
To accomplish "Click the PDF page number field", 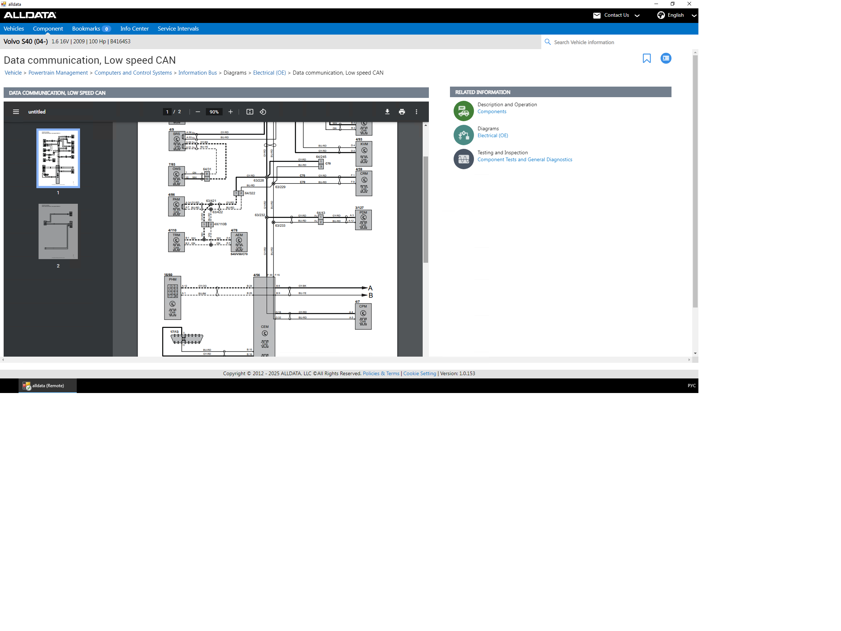I will click(167, 112).
